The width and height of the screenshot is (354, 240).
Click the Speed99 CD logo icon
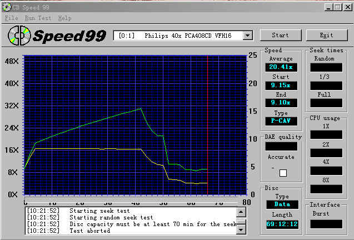pos(17,36)
